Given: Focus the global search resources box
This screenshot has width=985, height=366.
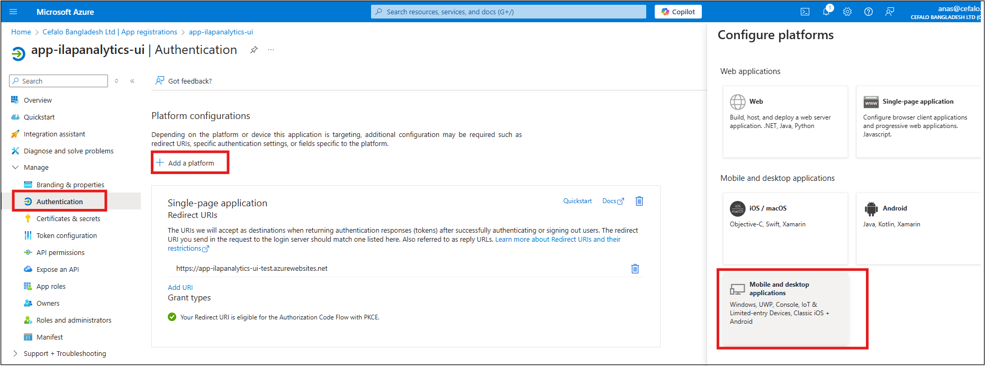Looking at the screenshot, I should click(509, 12).
